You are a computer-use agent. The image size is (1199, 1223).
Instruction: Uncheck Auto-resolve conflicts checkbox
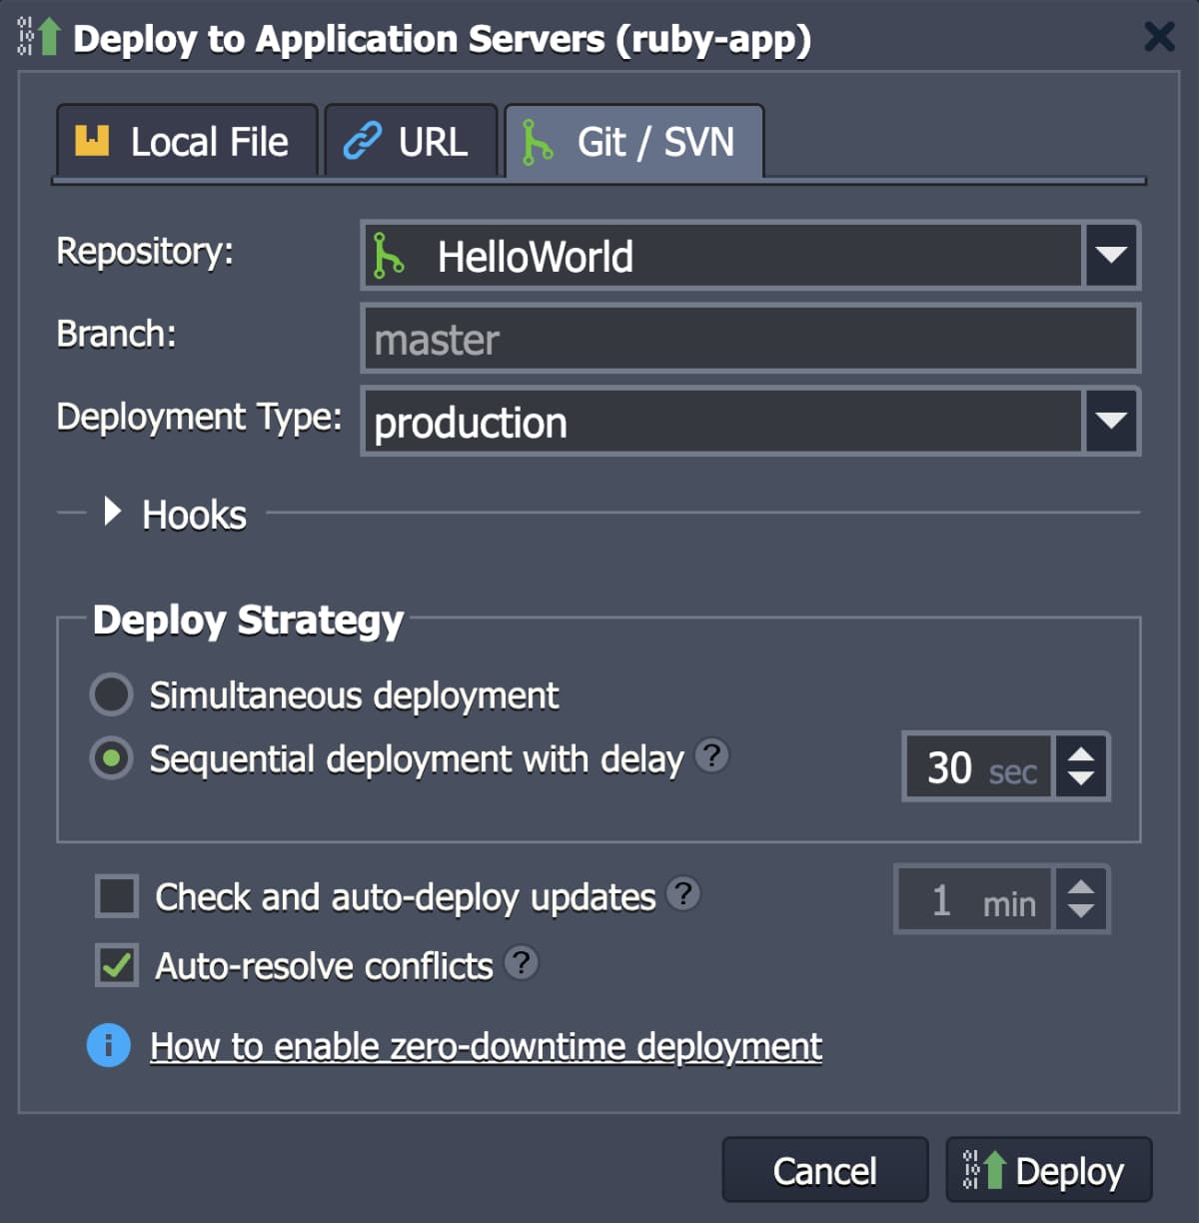pos(117,965)
